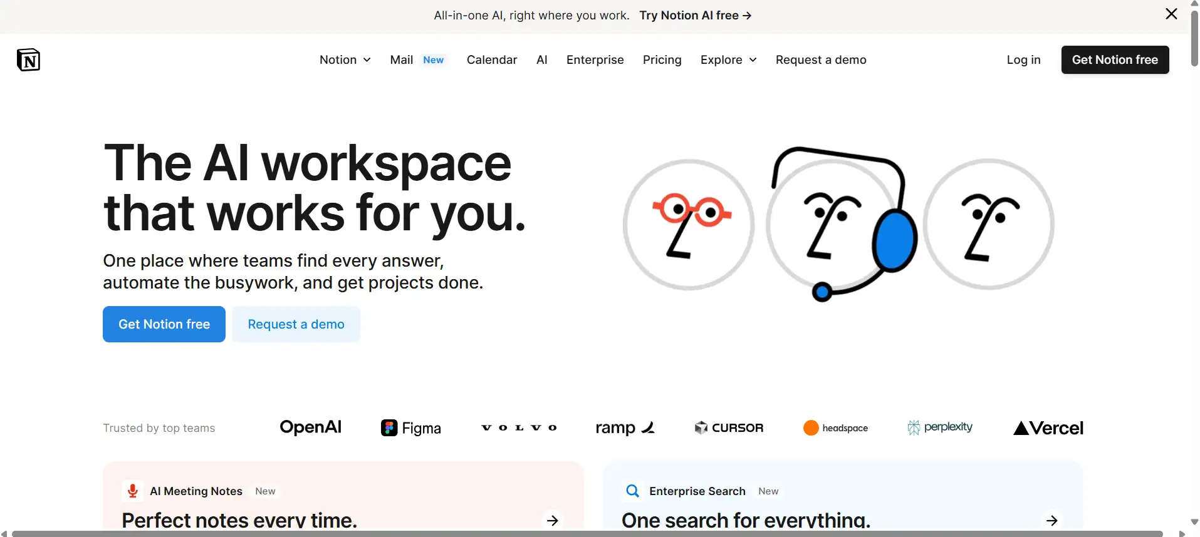Click the Figma logo
Screen dimensions: 1200x537
click(x=411, y=428)
